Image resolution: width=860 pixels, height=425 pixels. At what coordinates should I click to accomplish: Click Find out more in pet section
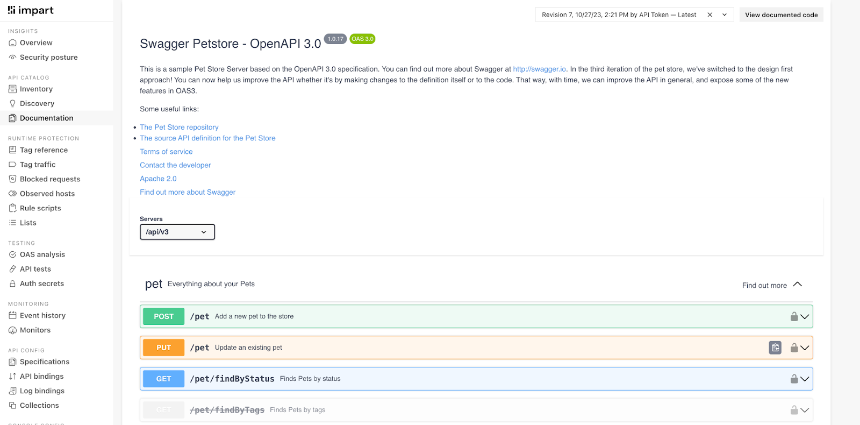(x=764, y=285)
